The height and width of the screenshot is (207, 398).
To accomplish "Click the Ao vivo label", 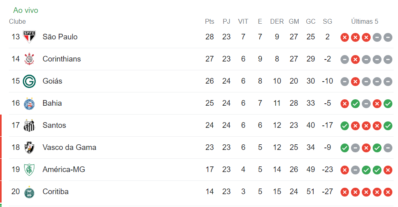I will click(x=26, y=10).
